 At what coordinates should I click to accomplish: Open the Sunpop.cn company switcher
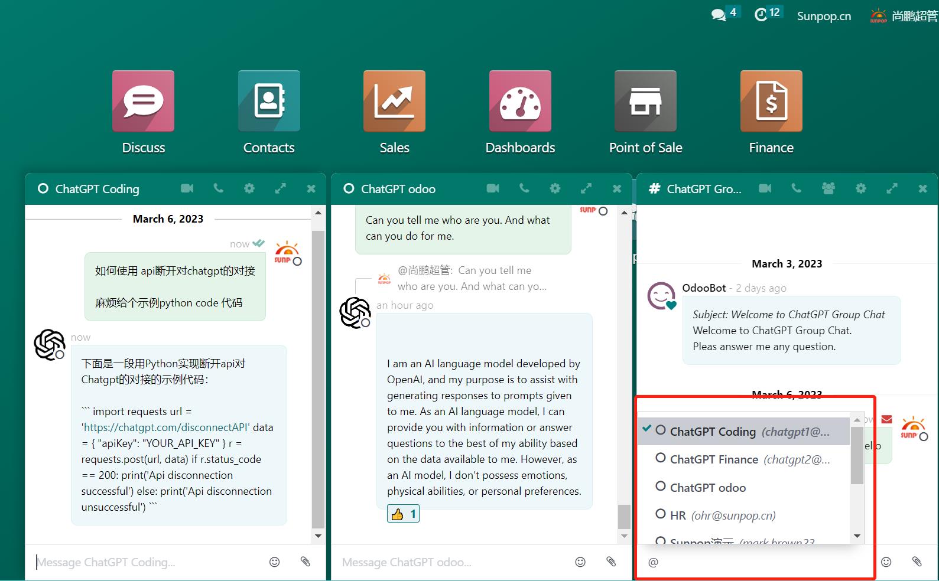point(824,16)
